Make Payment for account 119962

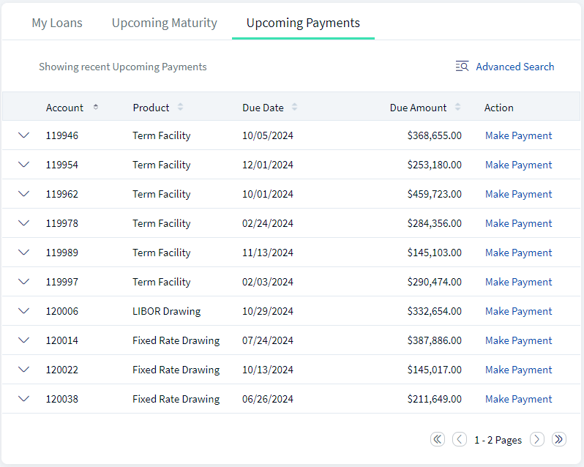(x=518, y=194)
